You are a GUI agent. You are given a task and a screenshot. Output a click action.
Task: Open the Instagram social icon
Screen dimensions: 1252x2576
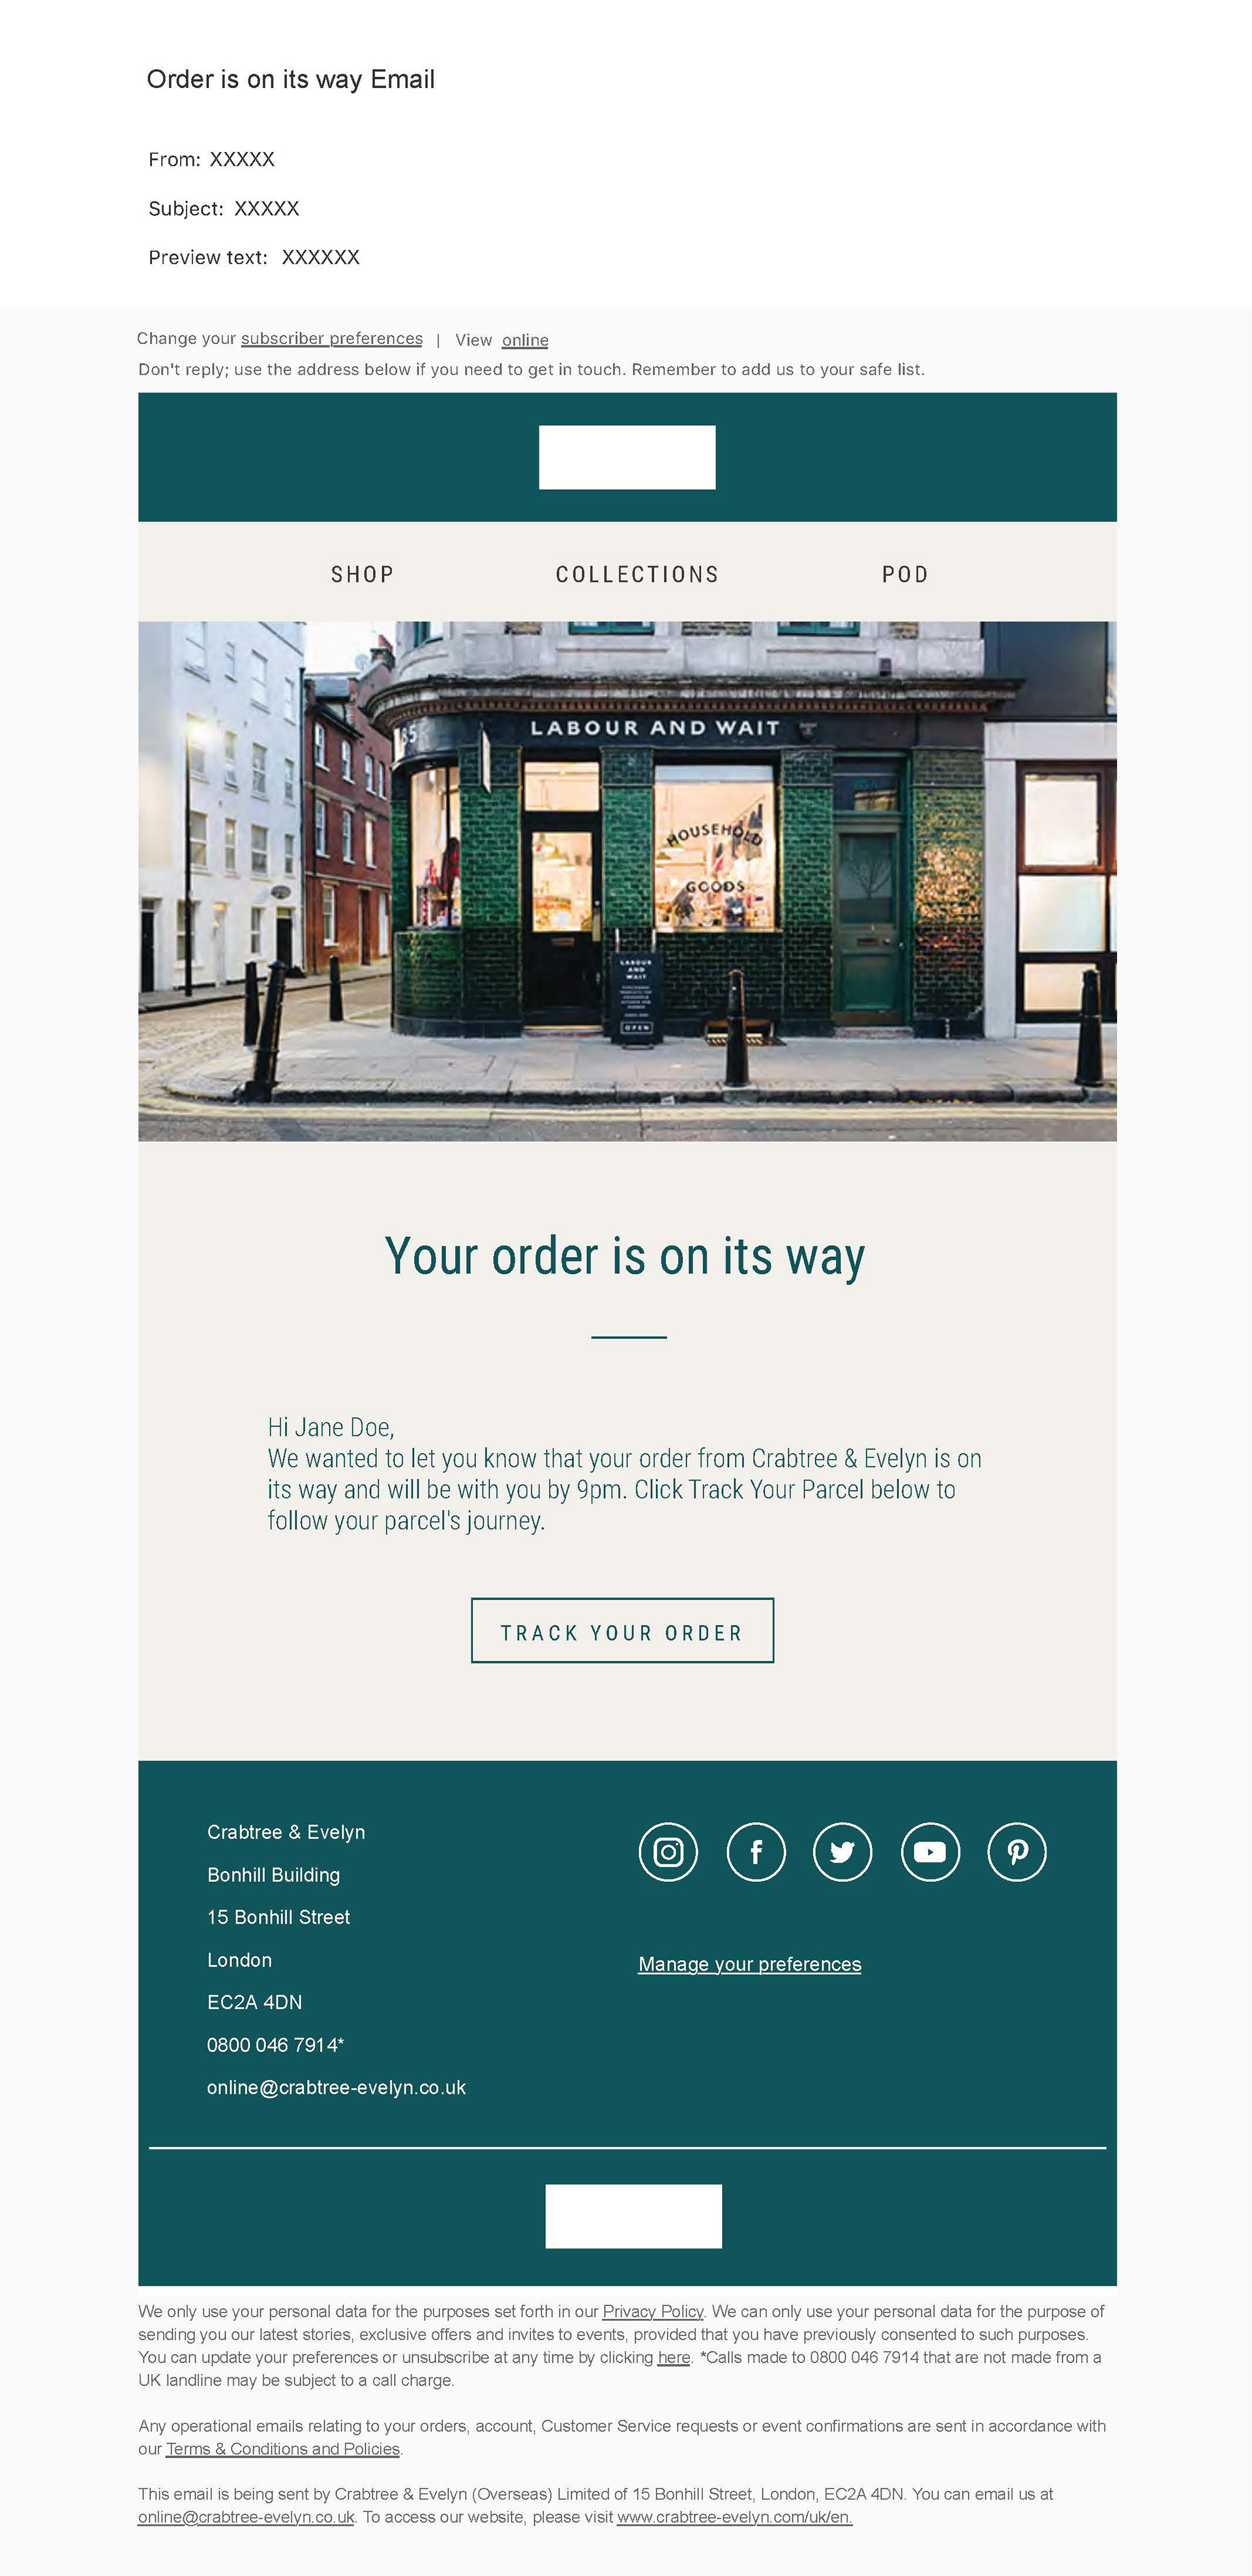668,1852
